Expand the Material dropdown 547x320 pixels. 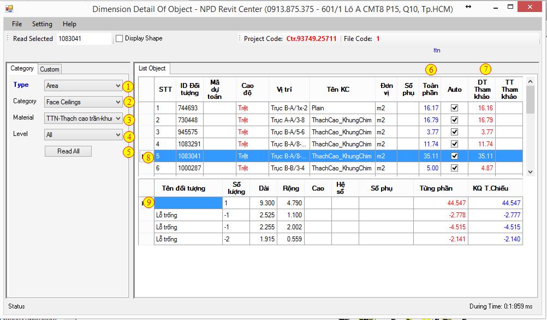click(x=84, y=118)
